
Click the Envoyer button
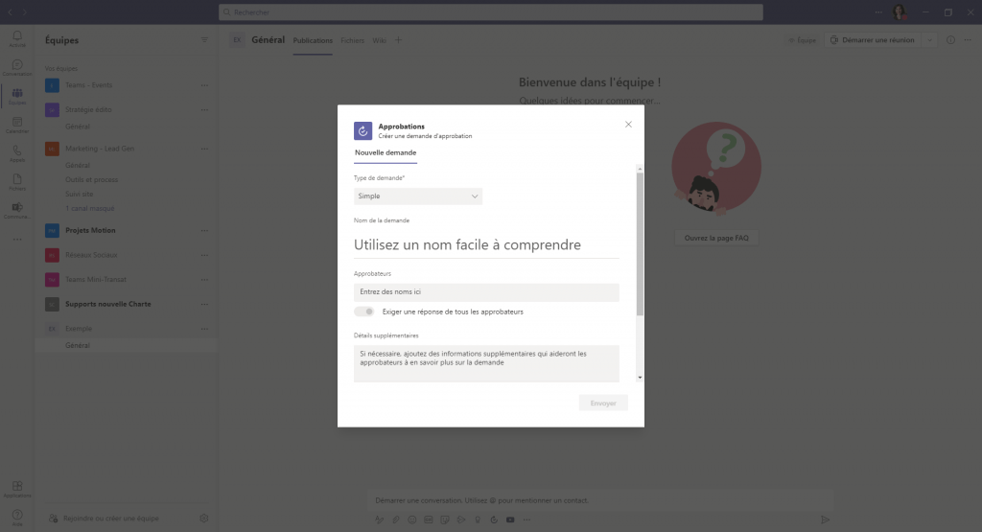pos(603,403)
